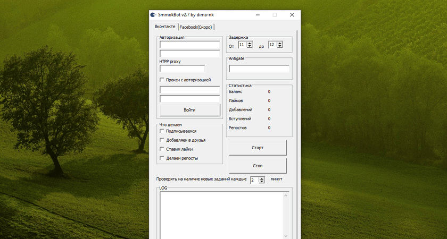
Task: Click the LOG scrollbar down arrow
Action: click(286, 236)
